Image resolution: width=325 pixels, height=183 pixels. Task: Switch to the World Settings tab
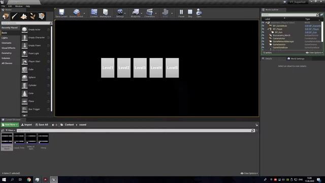[296, 59]
